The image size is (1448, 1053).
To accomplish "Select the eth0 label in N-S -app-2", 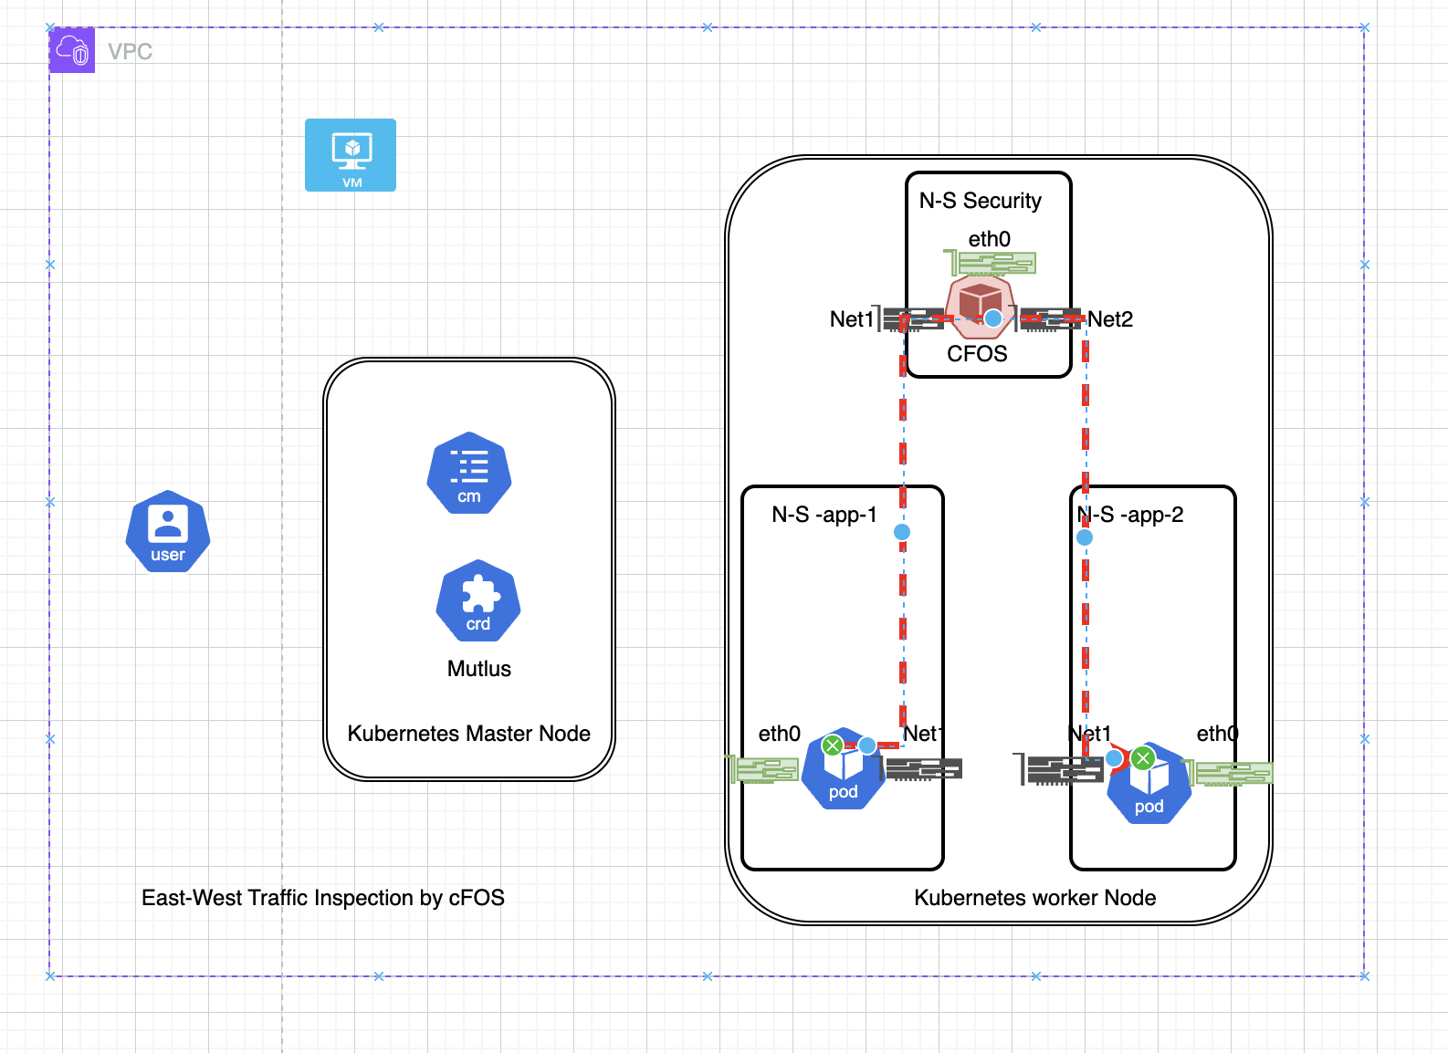I will click(x=1218, y=734).
